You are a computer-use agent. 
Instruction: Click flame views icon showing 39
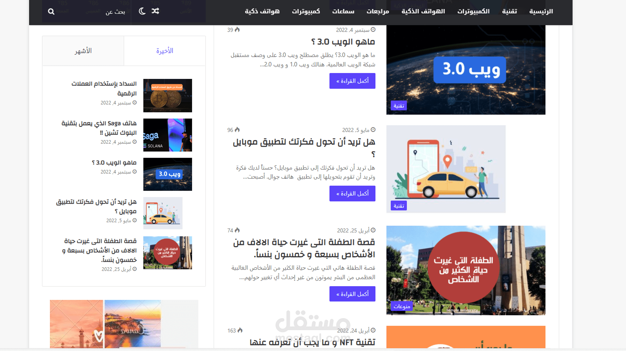[x=237, y=30]
